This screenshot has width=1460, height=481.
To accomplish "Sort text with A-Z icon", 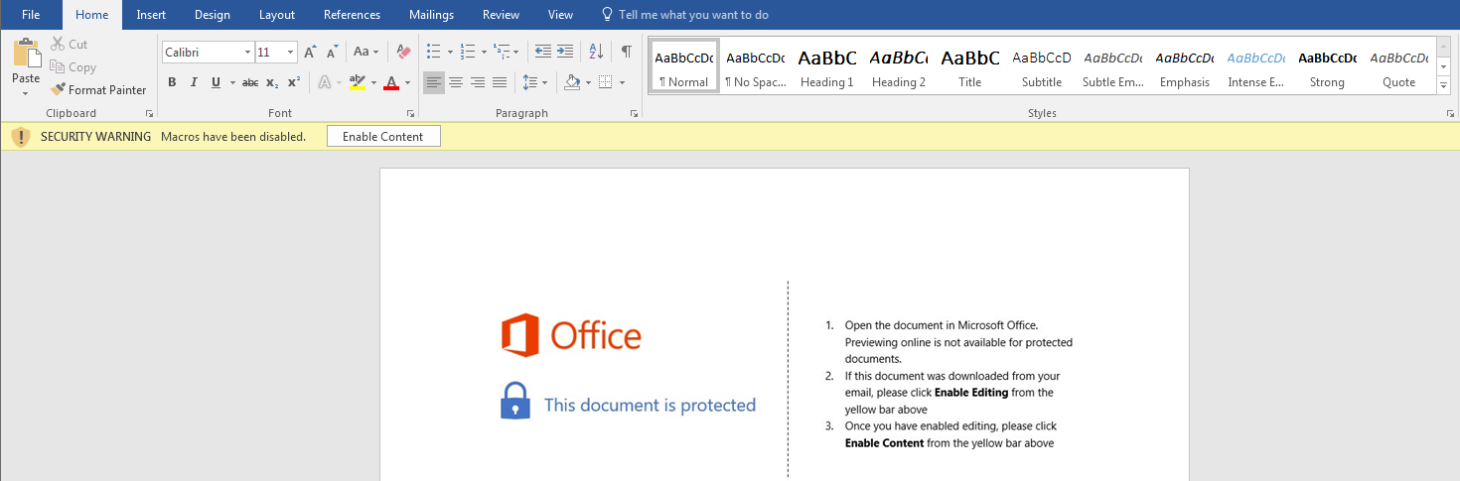I will click(596, 52).
